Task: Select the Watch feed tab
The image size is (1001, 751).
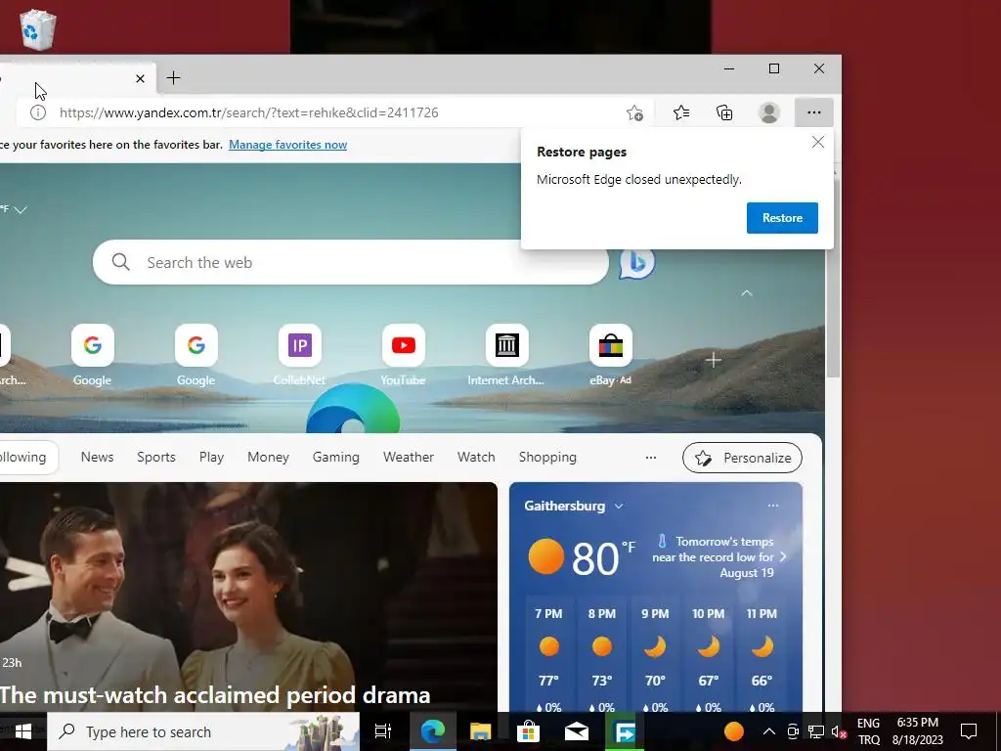Action: tap(476, 458)
